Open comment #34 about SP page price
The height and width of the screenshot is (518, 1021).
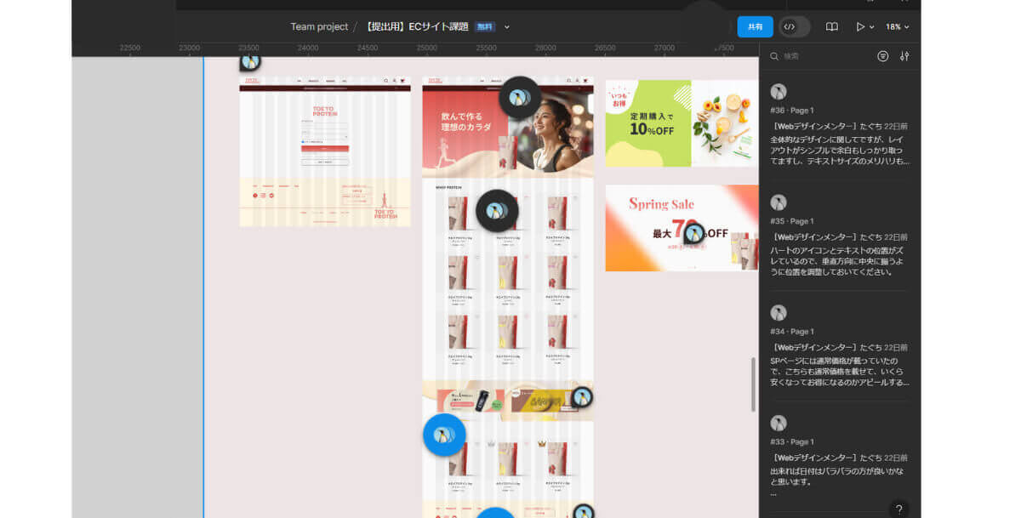coord(840,345)
